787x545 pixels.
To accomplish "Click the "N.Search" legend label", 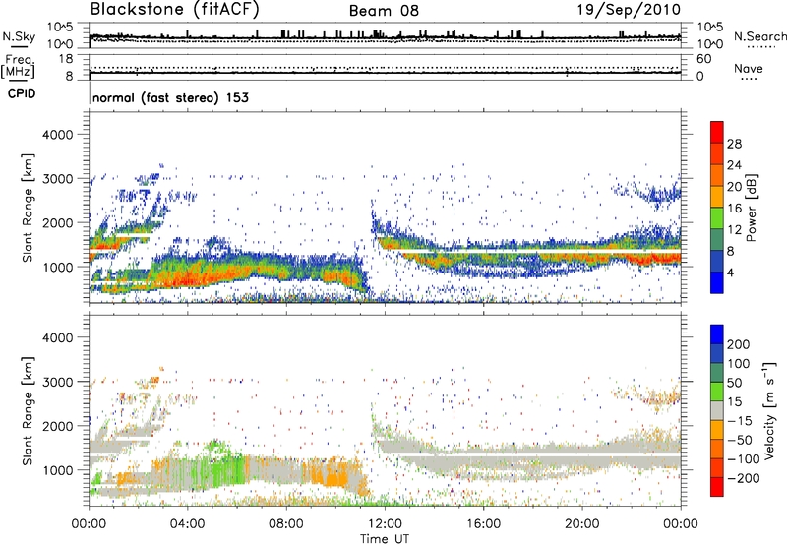I will click(x=760, y=36).
